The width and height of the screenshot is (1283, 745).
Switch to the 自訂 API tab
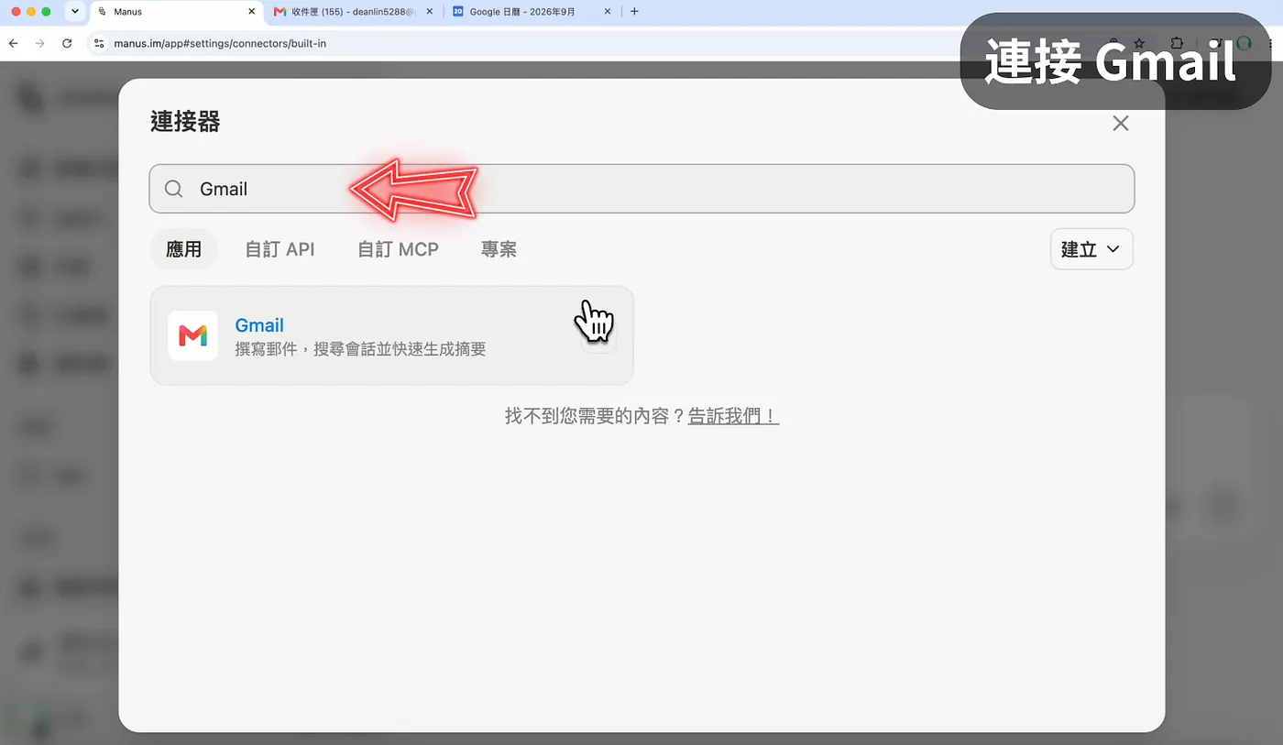(280, 249)
